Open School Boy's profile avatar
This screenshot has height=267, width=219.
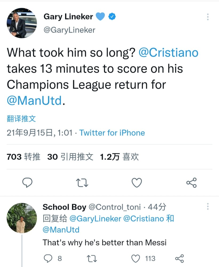click(x=22, y=218)
